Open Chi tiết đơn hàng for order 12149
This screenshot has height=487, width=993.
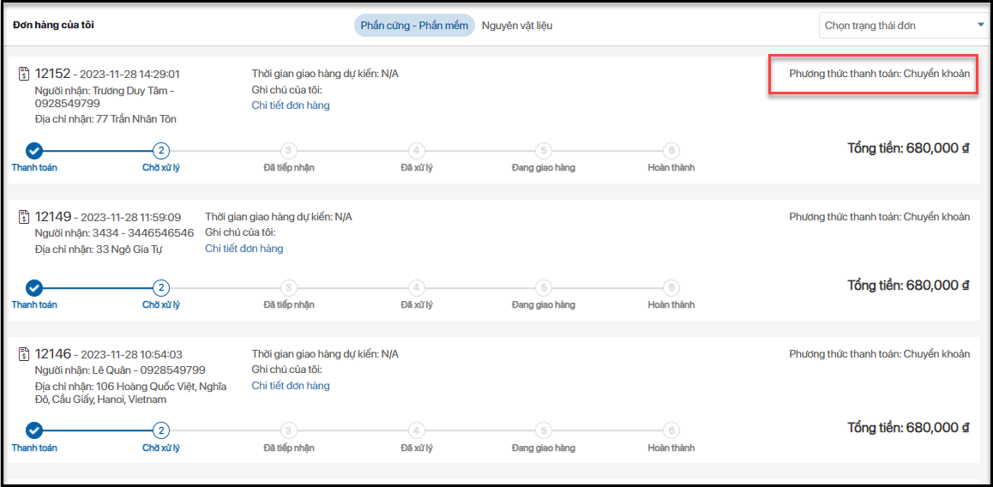[x=244, y=249]
